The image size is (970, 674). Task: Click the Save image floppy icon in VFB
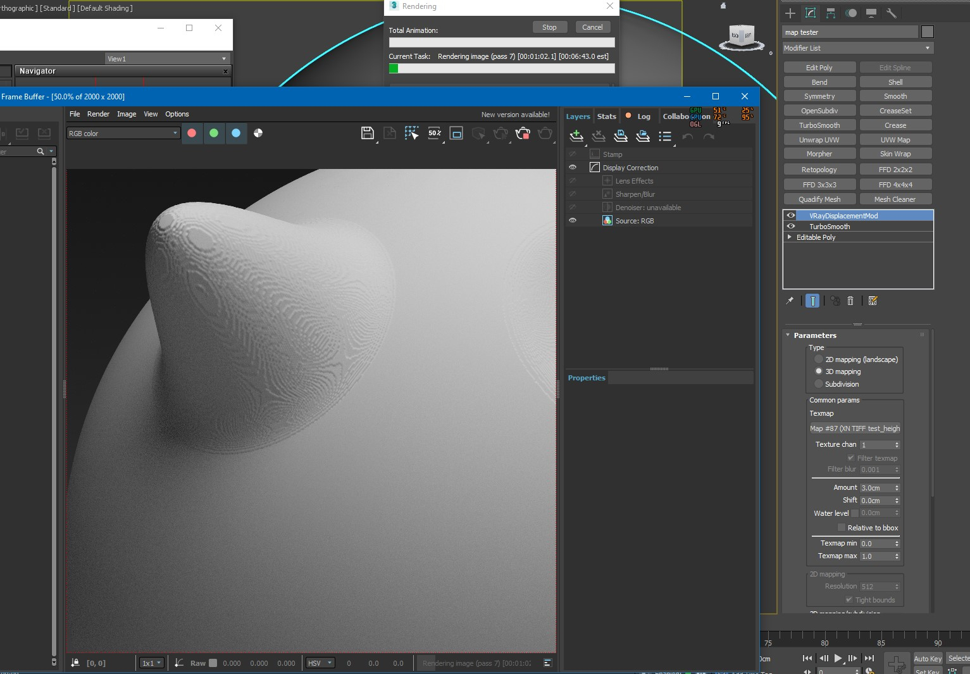tap(368, 133)
